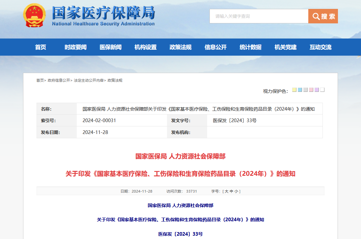Open the 统计数据 menu item

250,47
